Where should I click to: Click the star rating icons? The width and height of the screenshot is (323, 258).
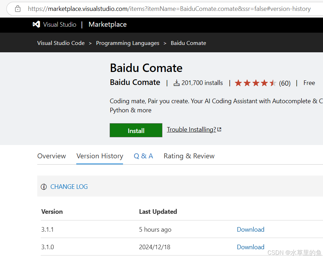click(256, 83)
